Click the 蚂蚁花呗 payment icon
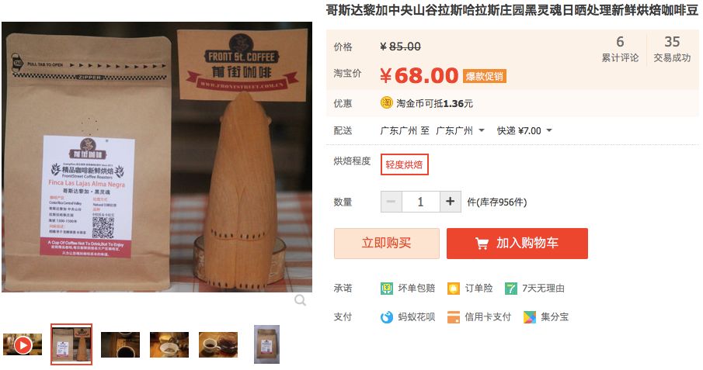Viewport: 703px width, 370px height. click(x=387, y=317)
